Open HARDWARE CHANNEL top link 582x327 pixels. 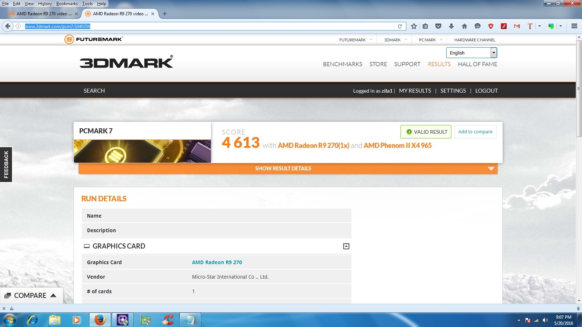[475, 40]
